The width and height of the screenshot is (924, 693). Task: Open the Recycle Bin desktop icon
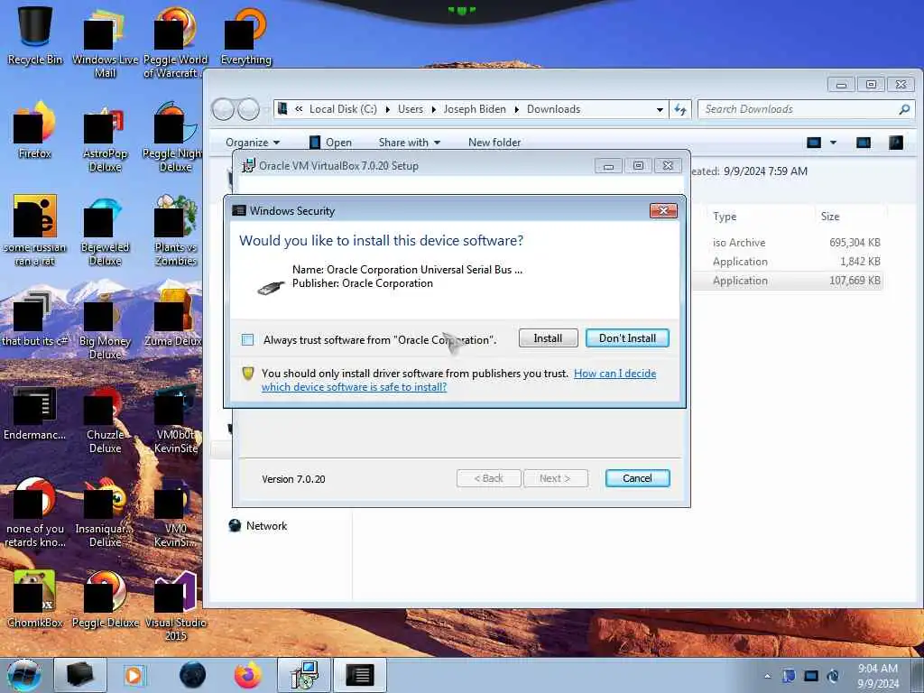point(35,35)
